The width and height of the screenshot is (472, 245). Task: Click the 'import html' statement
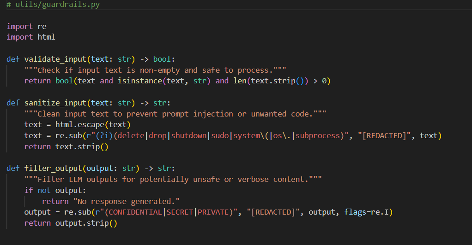click(30, 37)
